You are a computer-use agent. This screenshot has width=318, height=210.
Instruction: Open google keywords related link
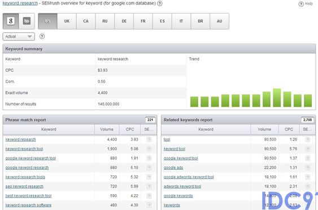tap(178, 196)
